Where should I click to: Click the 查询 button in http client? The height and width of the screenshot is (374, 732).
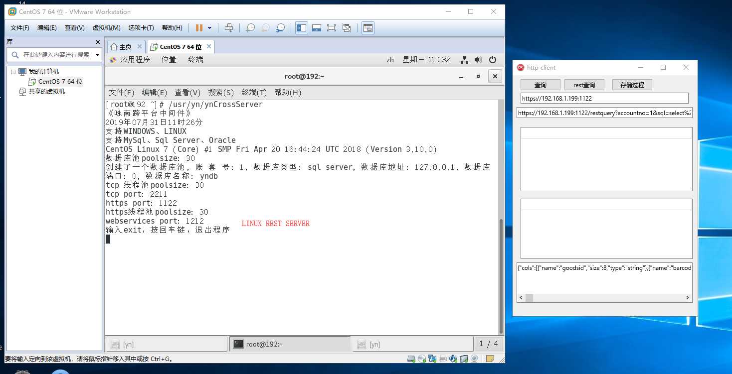tap(541, 85)
